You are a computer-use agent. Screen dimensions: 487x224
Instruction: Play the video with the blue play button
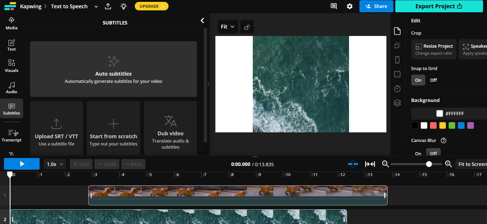[x=22, y=164]
